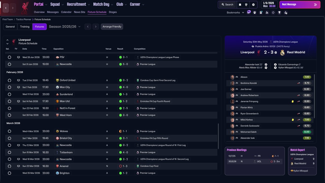325x183 pixels.
Task: Click Mohamed Salah's 8.00 rating badge
Action: (307, 132)
